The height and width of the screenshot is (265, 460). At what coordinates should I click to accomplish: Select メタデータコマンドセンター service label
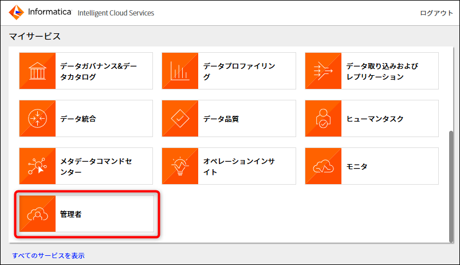(x=96, y=166)
